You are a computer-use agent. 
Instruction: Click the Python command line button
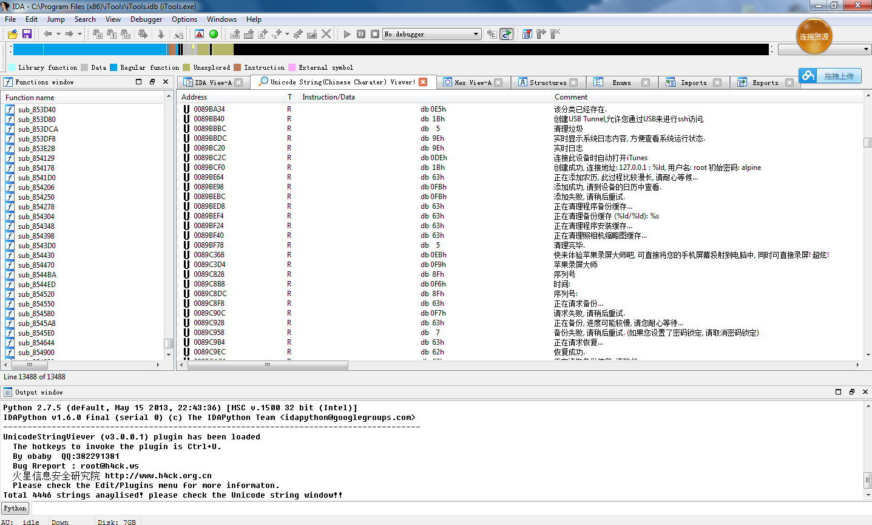pyautogui.click(x=15, y=509)
